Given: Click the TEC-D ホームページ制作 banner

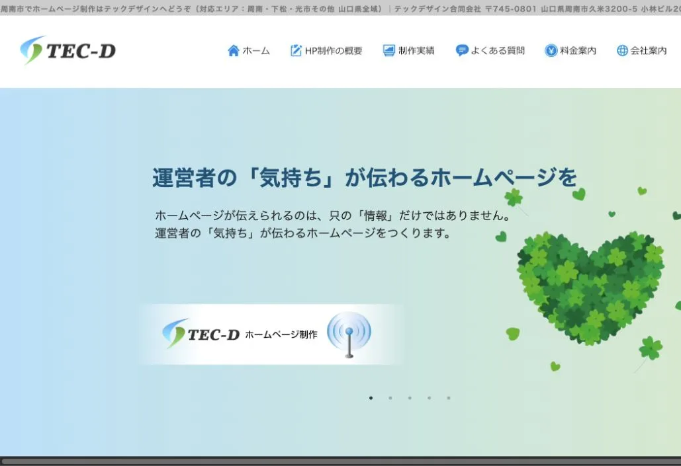Looking at the screenshot, I should coord(271,334).
